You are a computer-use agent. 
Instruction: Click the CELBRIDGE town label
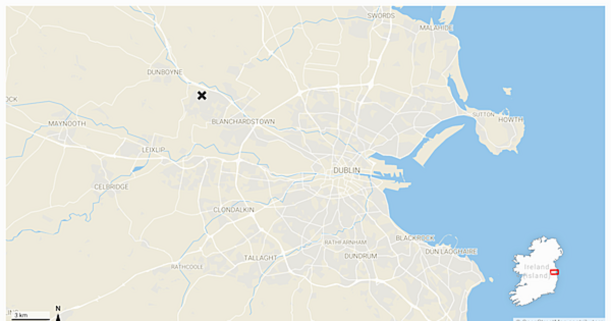coord(112,187)
